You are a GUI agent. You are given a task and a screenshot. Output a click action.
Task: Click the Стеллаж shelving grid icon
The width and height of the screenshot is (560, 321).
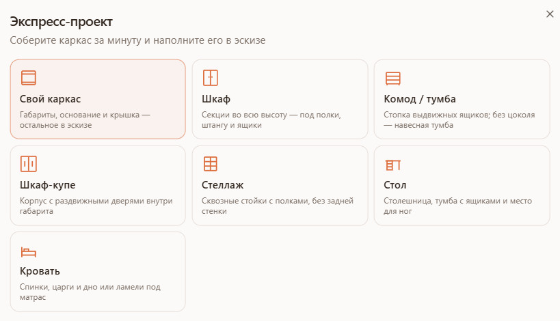pyautogui.click(x=211, y=164)
